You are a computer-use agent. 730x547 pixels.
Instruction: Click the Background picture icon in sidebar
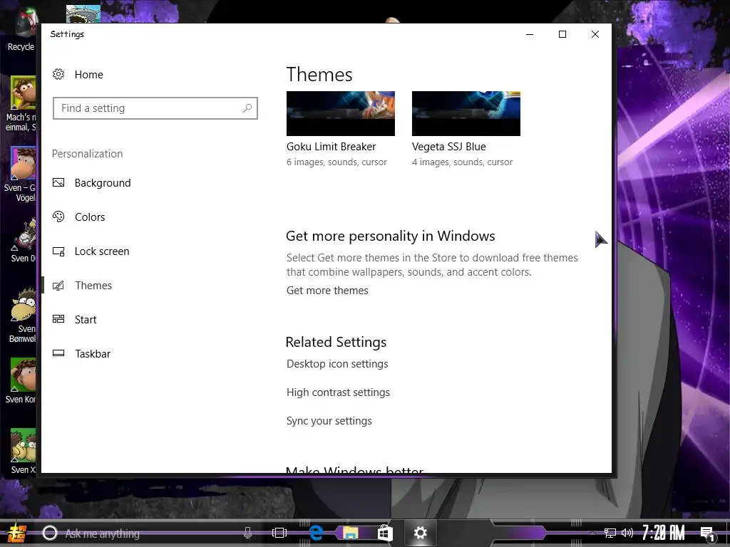(58, 182)
